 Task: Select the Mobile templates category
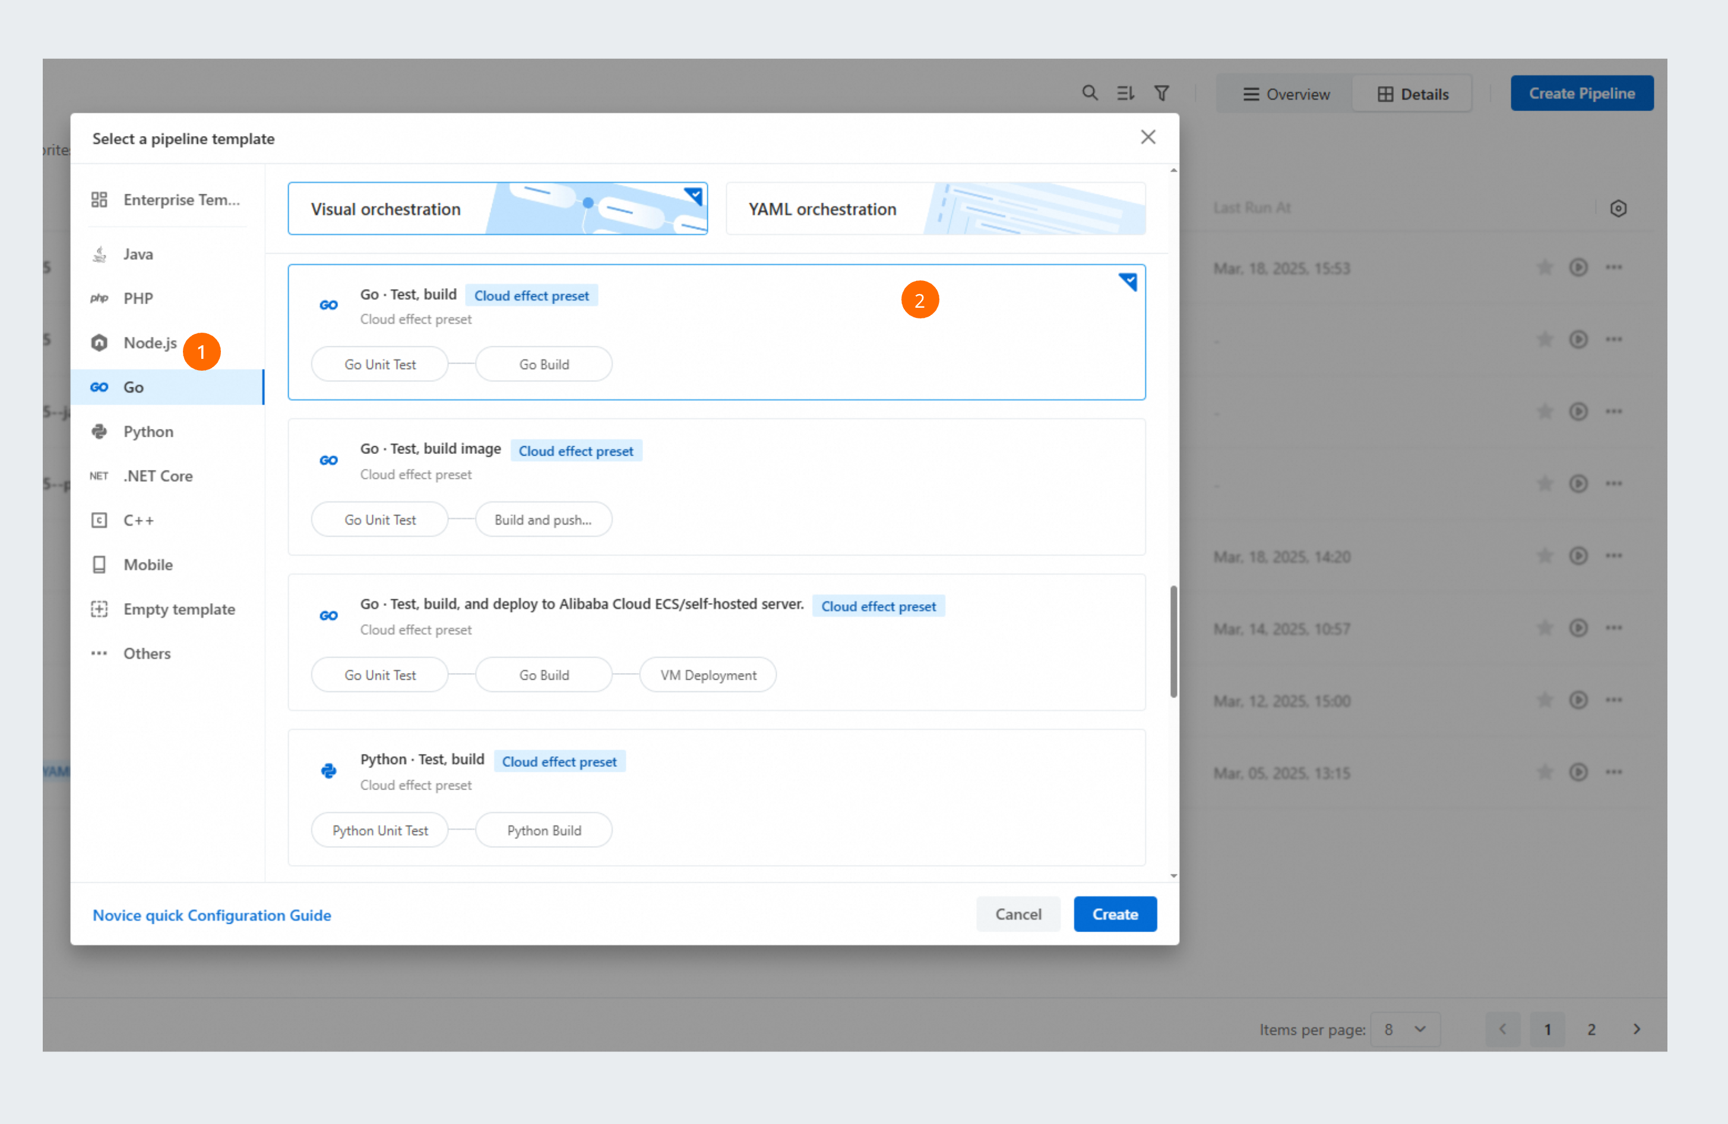tap(148, 564)
